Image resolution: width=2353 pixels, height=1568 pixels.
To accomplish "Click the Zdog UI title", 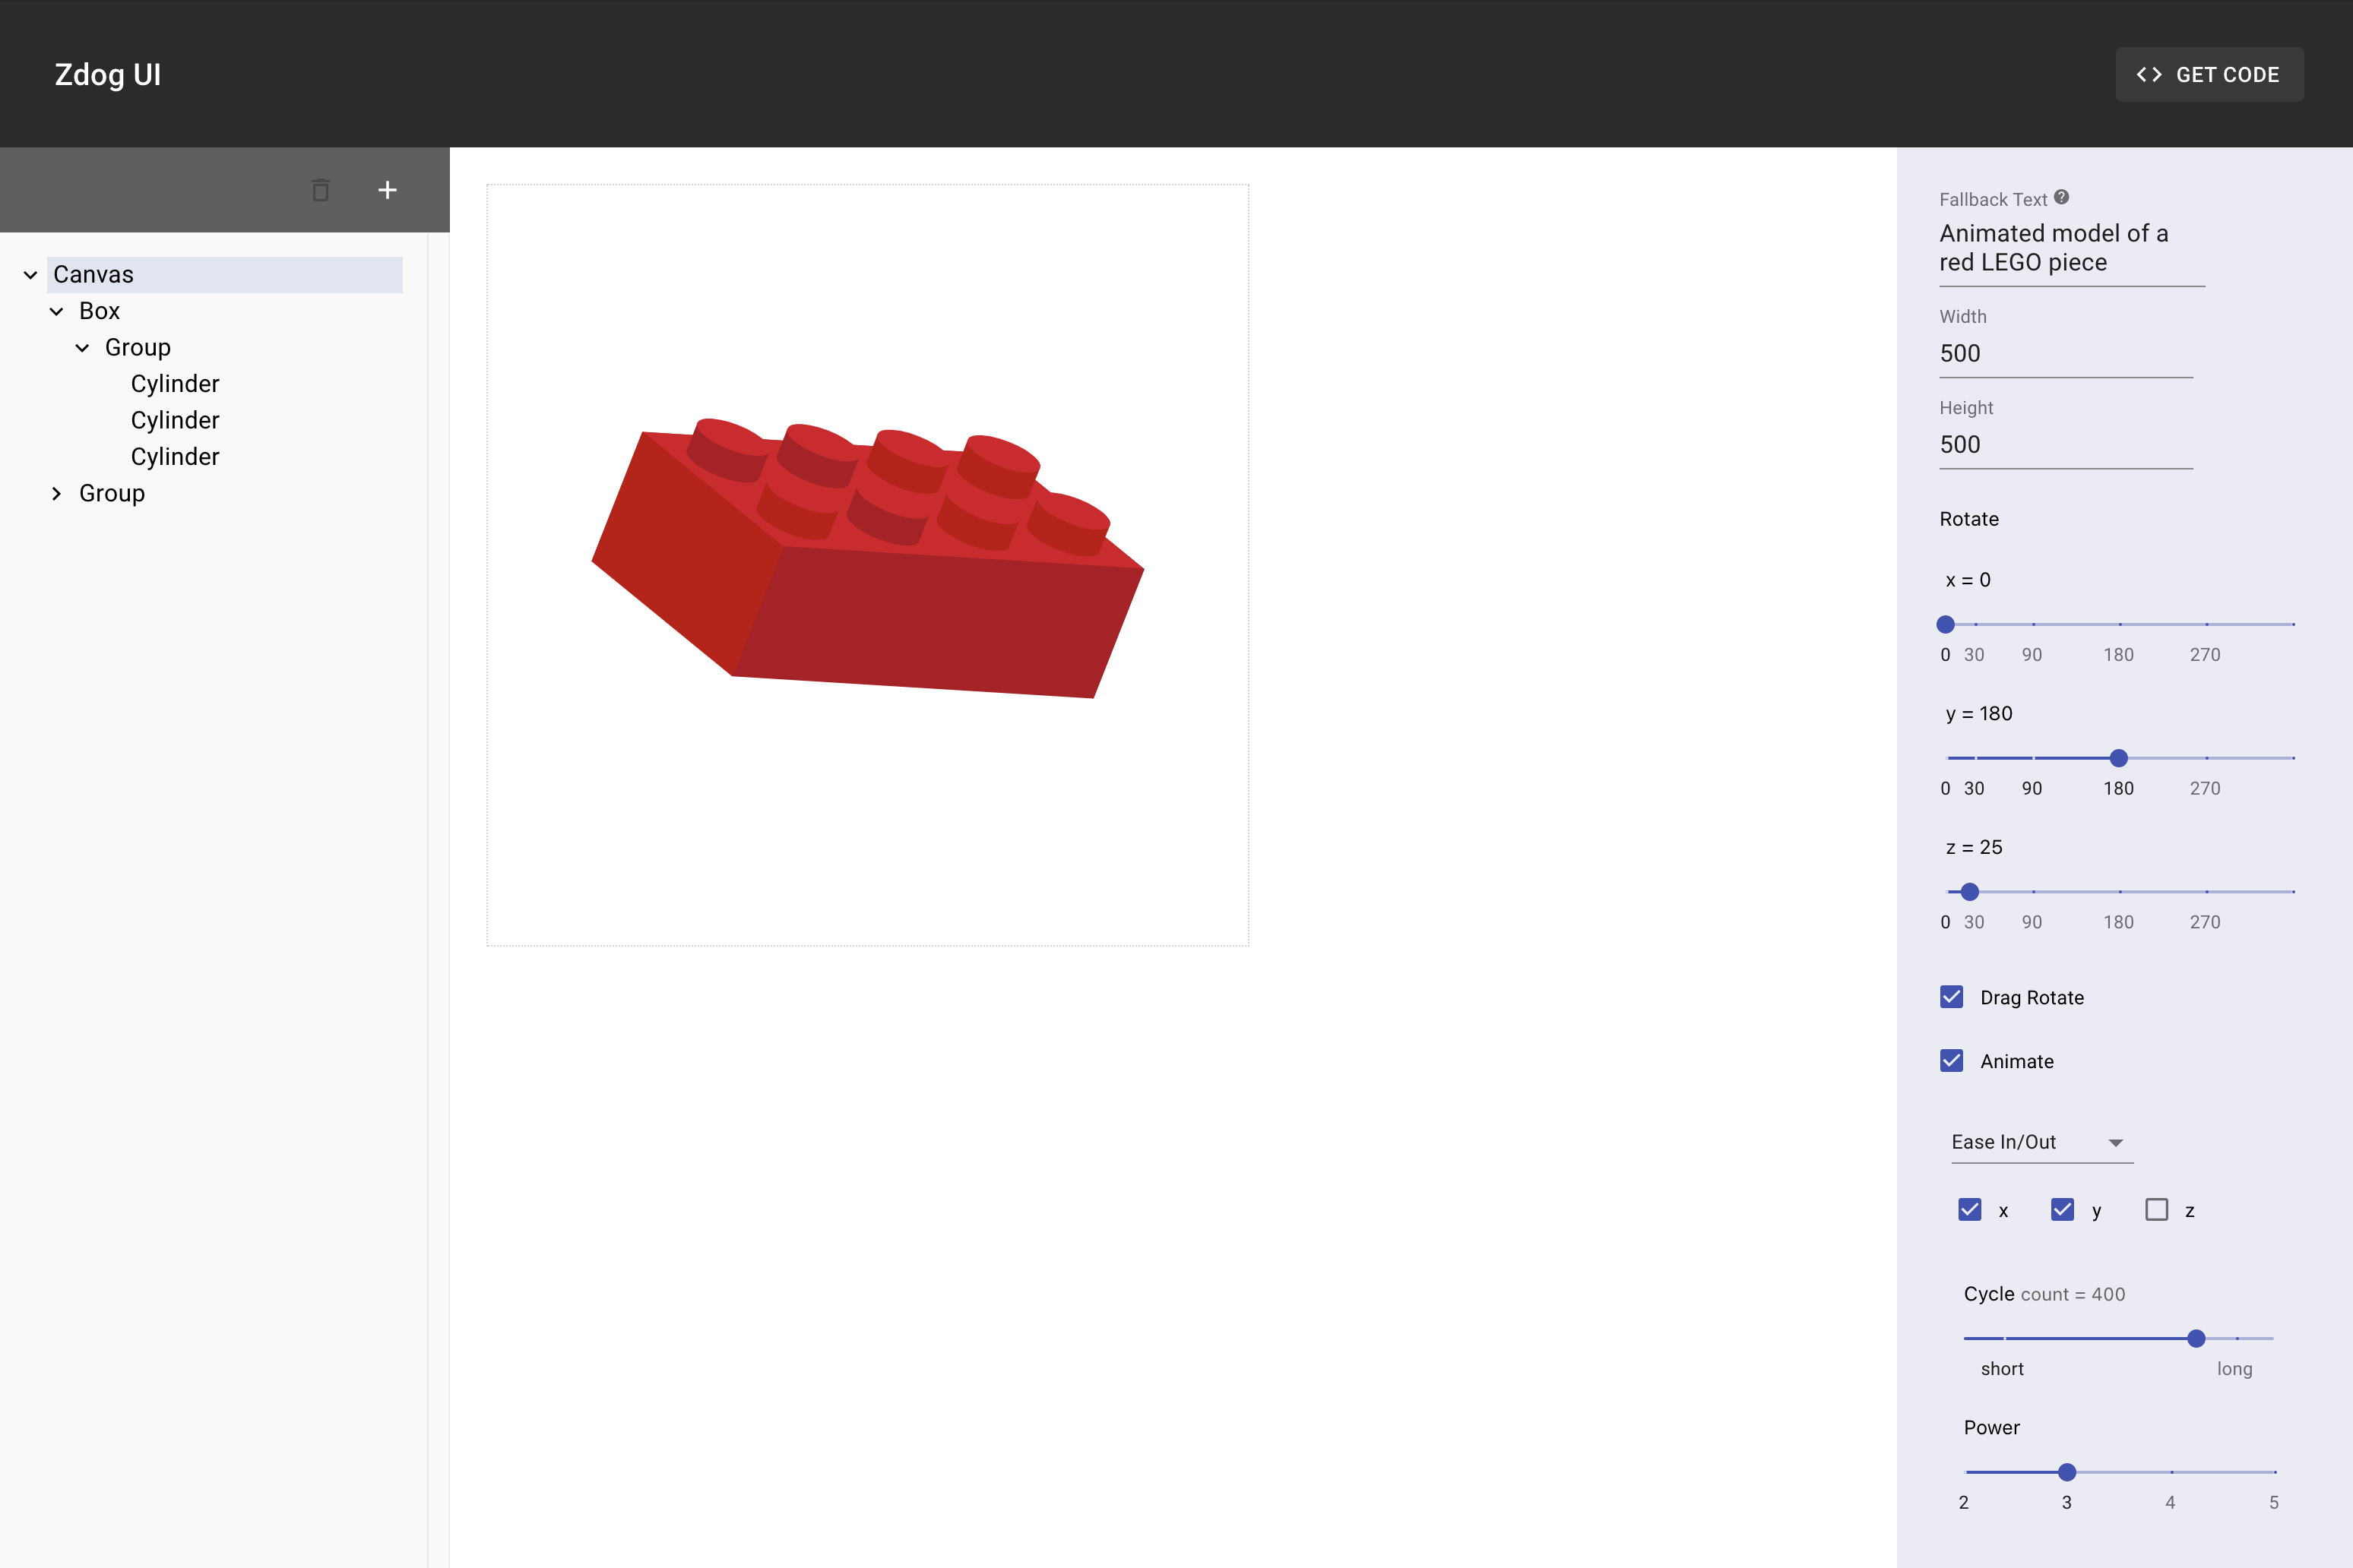I will coord(108,75).
